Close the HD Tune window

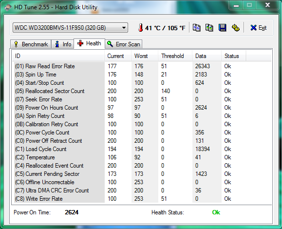[267, 5]
